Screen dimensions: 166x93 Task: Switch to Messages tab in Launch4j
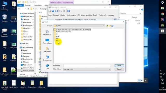(x=111, y=15)
